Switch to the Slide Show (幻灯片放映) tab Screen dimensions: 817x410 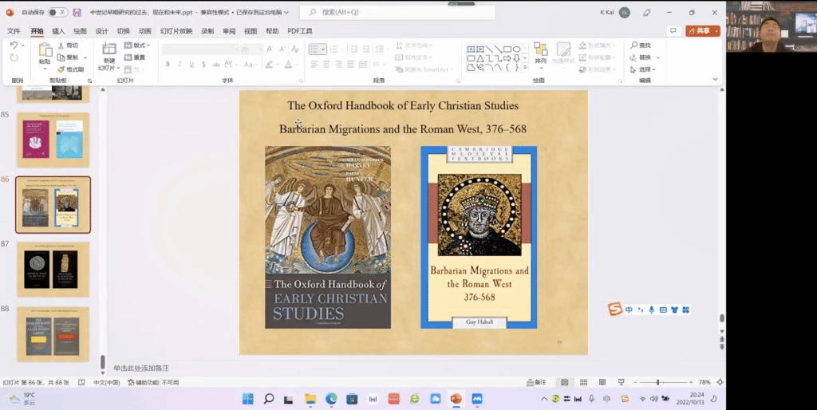click(x=176, y=31)
